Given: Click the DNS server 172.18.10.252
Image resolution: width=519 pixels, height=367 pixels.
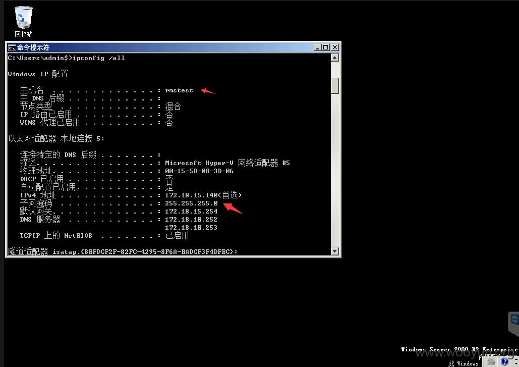Looking at the screenshot, I should click(x=191, y=219).
